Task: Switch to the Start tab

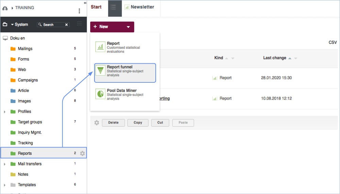Action: 96,7
